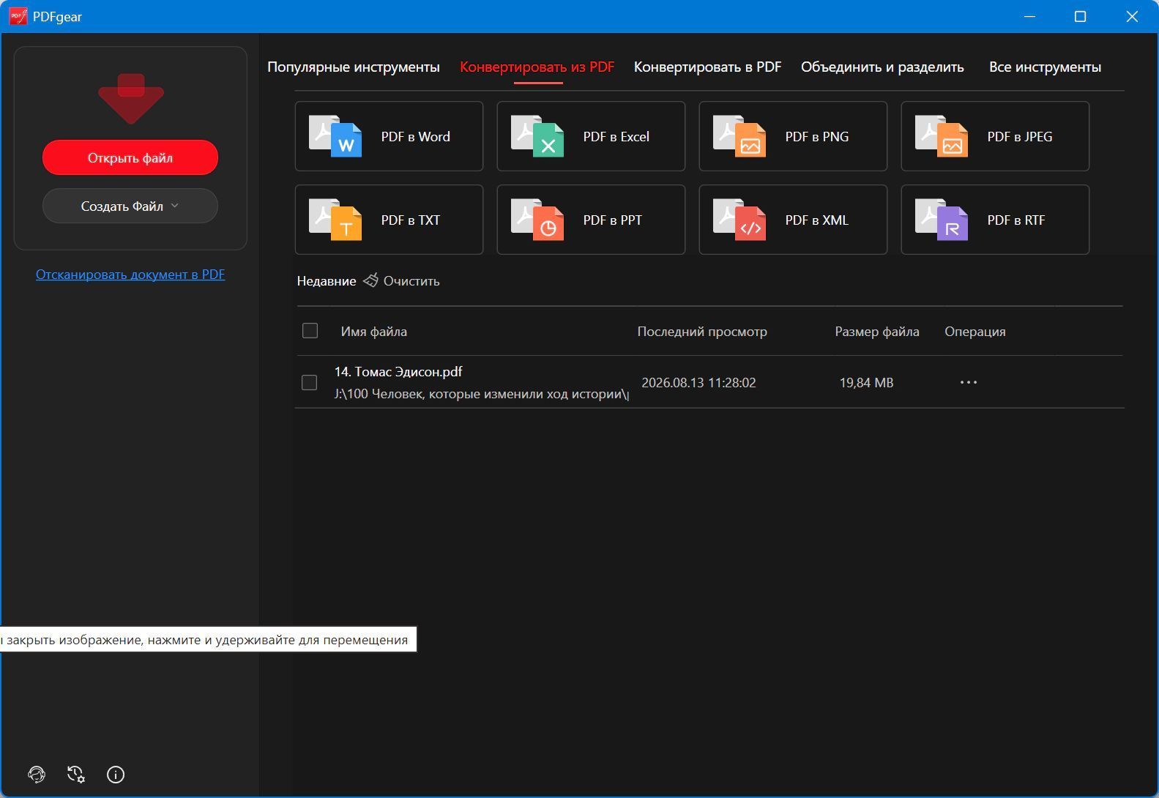Open the support headset icon
This screenshot has height=798, width=1159.
click(37, 775)
